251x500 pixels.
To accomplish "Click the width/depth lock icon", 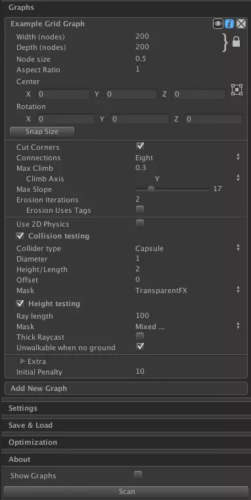I will (x=236, y=42).
